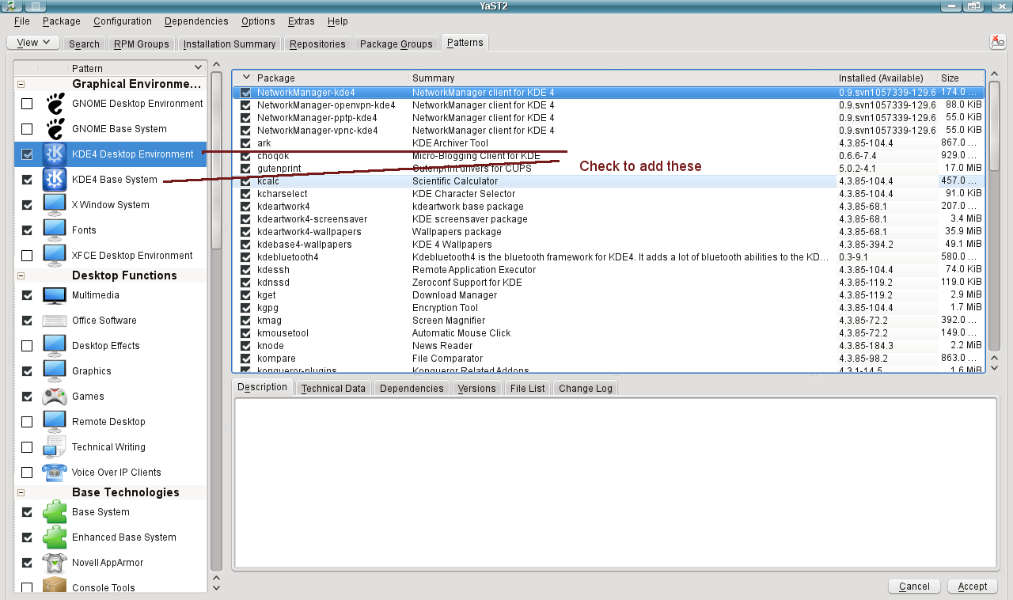Open the Repositories tab

click(x=317, y=44)
